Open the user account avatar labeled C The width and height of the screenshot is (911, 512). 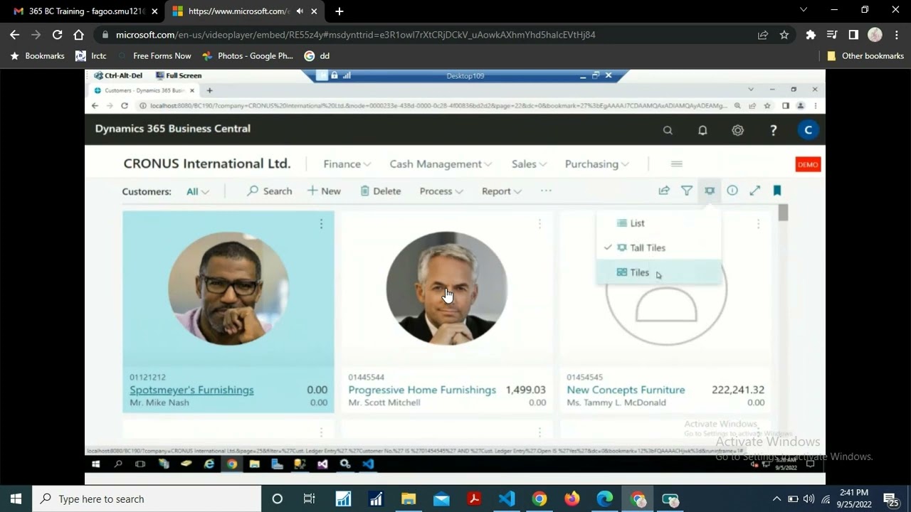[807, 130]
